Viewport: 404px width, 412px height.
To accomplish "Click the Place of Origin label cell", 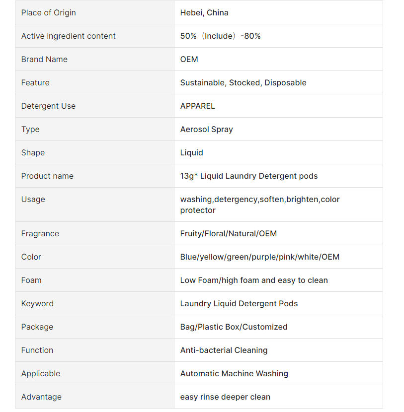I will [x=48, y=13].
